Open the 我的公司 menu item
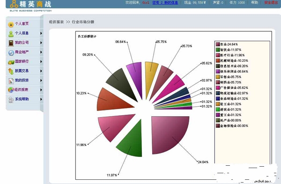This screenshot has height=184, width=281. (22, 43)
